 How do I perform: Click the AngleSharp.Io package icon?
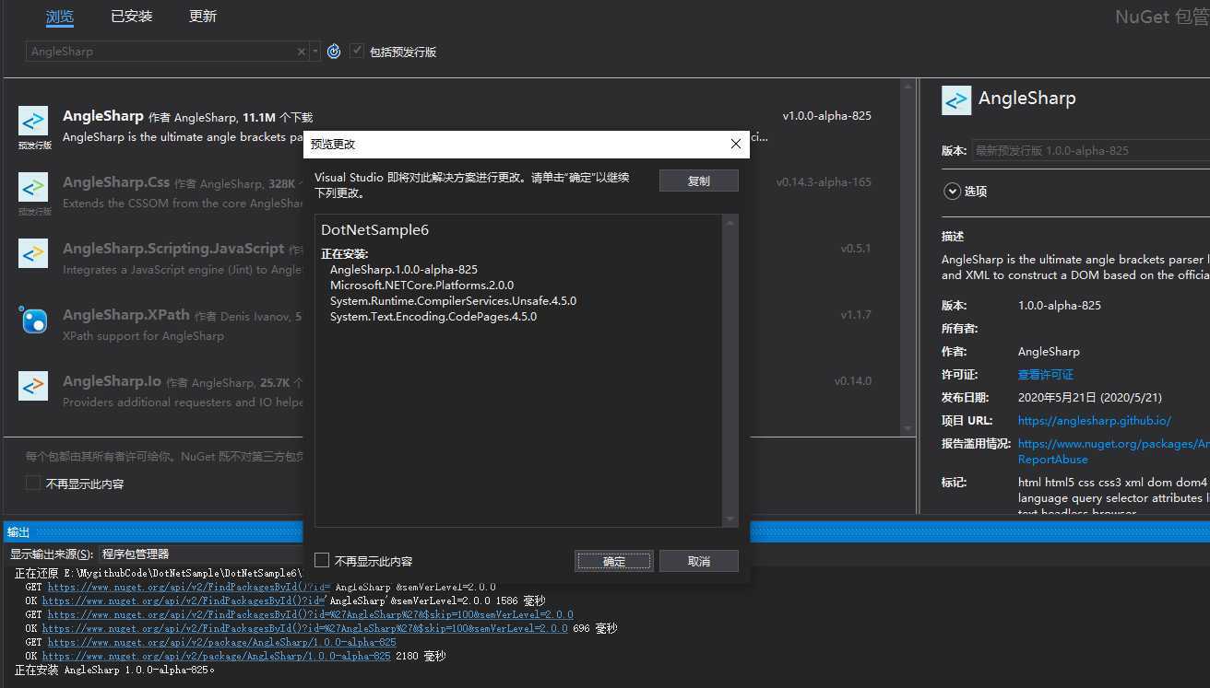(33, 386)
